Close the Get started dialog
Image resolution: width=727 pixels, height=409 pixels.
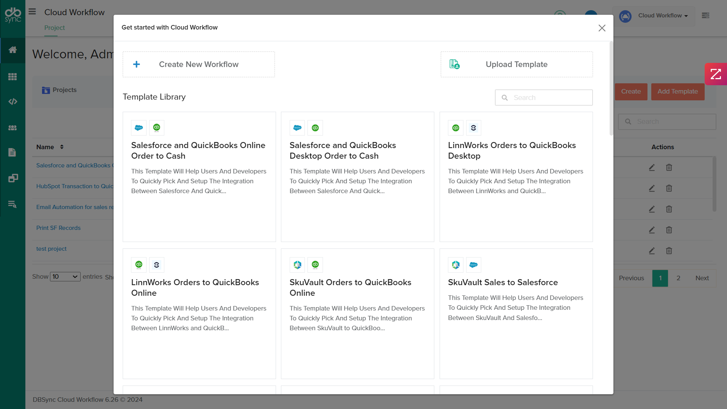[602, 28]
